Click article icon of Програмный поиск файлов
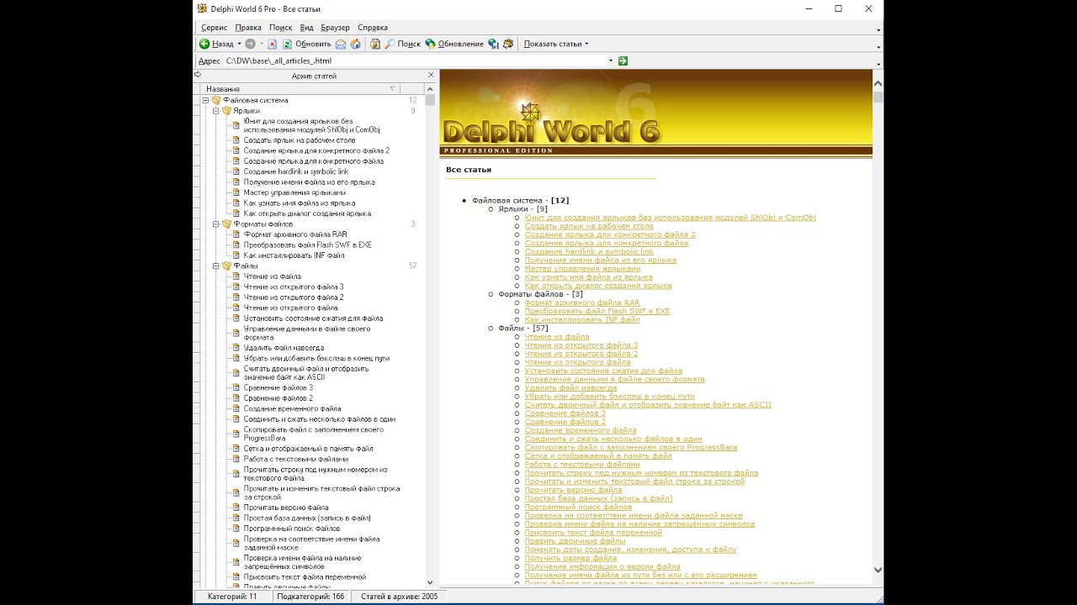The image size is (1077, 605). (x=236, y=529)
